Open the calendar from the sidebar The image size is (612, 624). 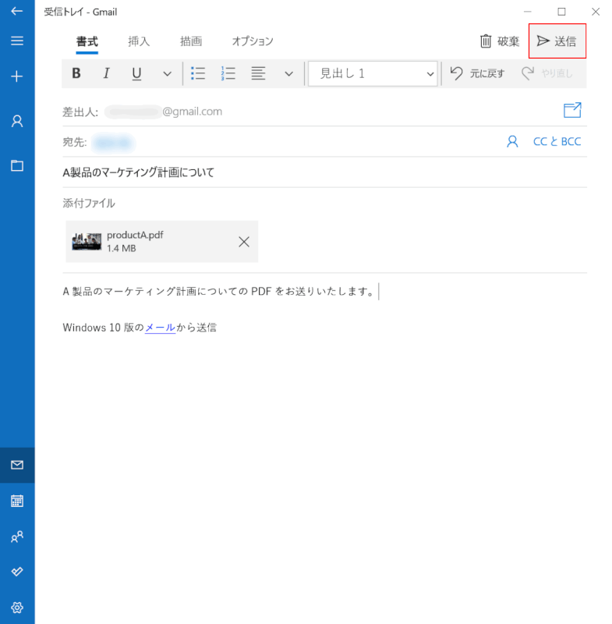(x=17, y=501)
